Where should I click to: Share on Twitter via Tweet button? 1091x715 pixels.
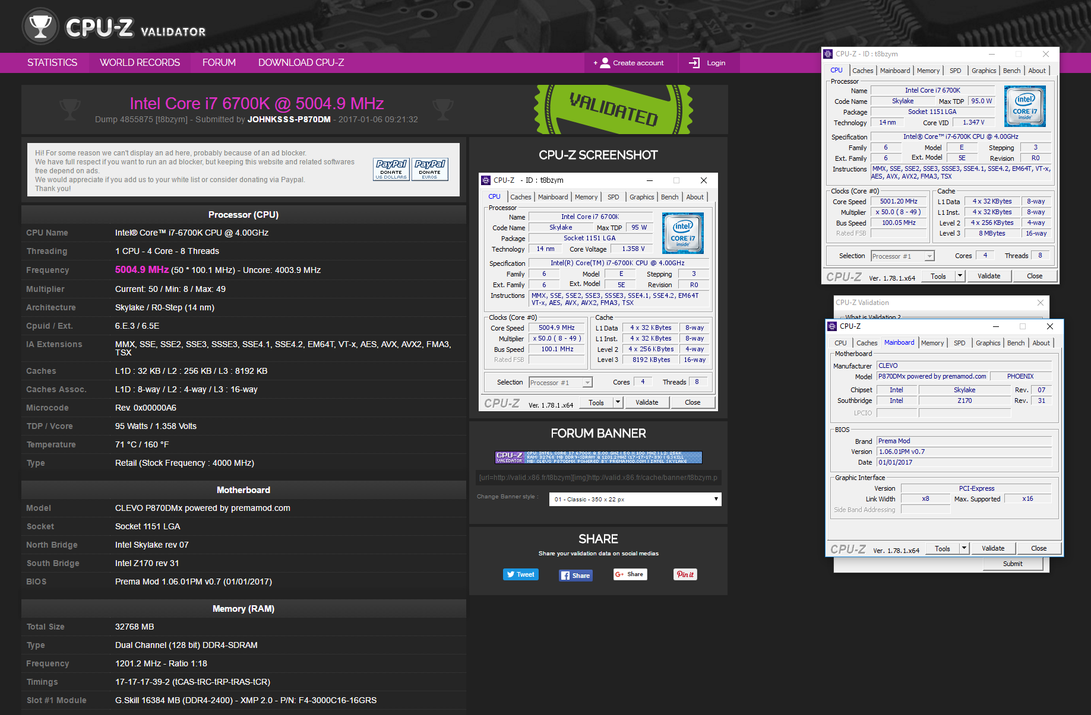[521, 574]
